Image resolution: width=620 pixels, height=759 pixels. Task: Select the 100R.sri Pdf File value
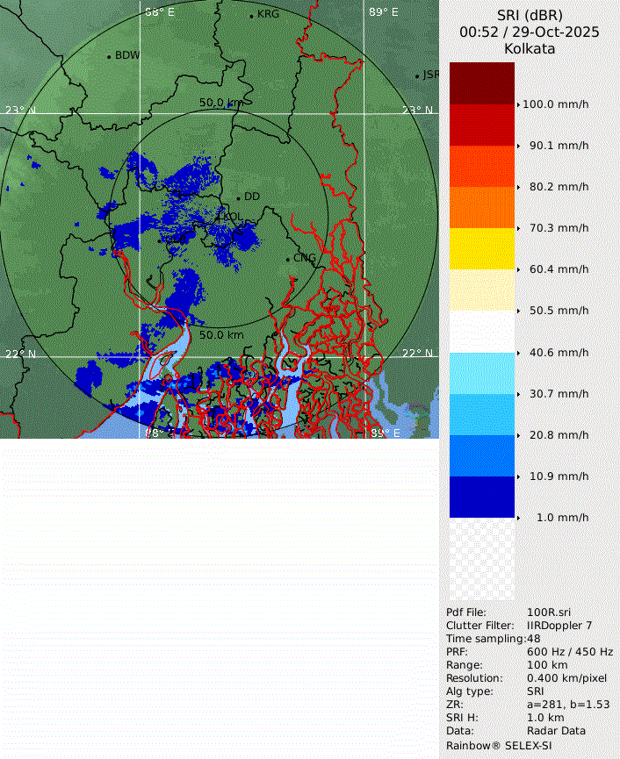549,612
